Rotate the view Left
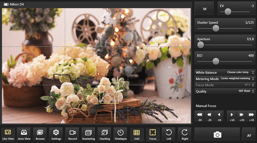Viewport: 257px width, 143px height. [169, 134]
